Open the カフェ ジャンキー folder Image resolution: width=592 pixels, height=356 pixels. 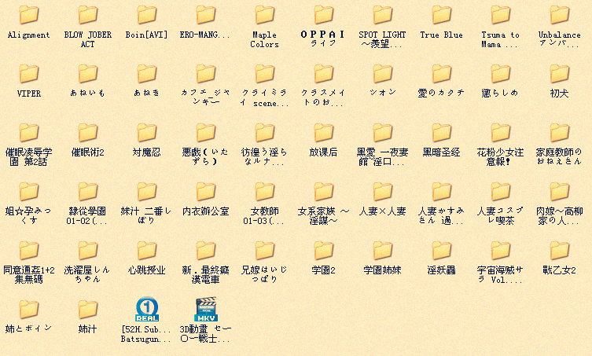pos(206,74)
